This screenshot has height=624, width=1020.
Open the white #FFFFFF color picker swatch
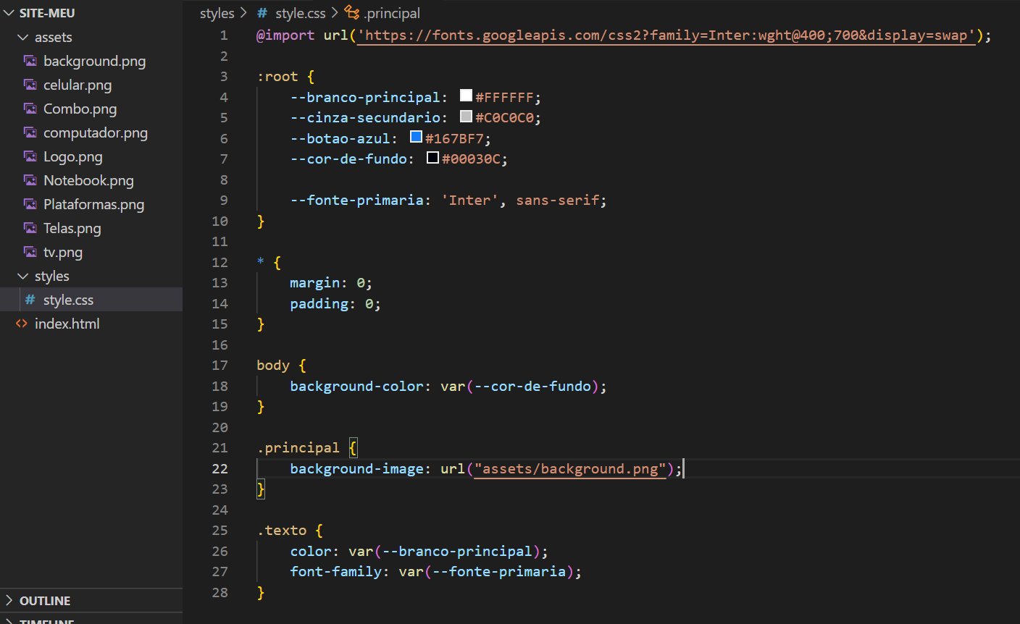466,96
